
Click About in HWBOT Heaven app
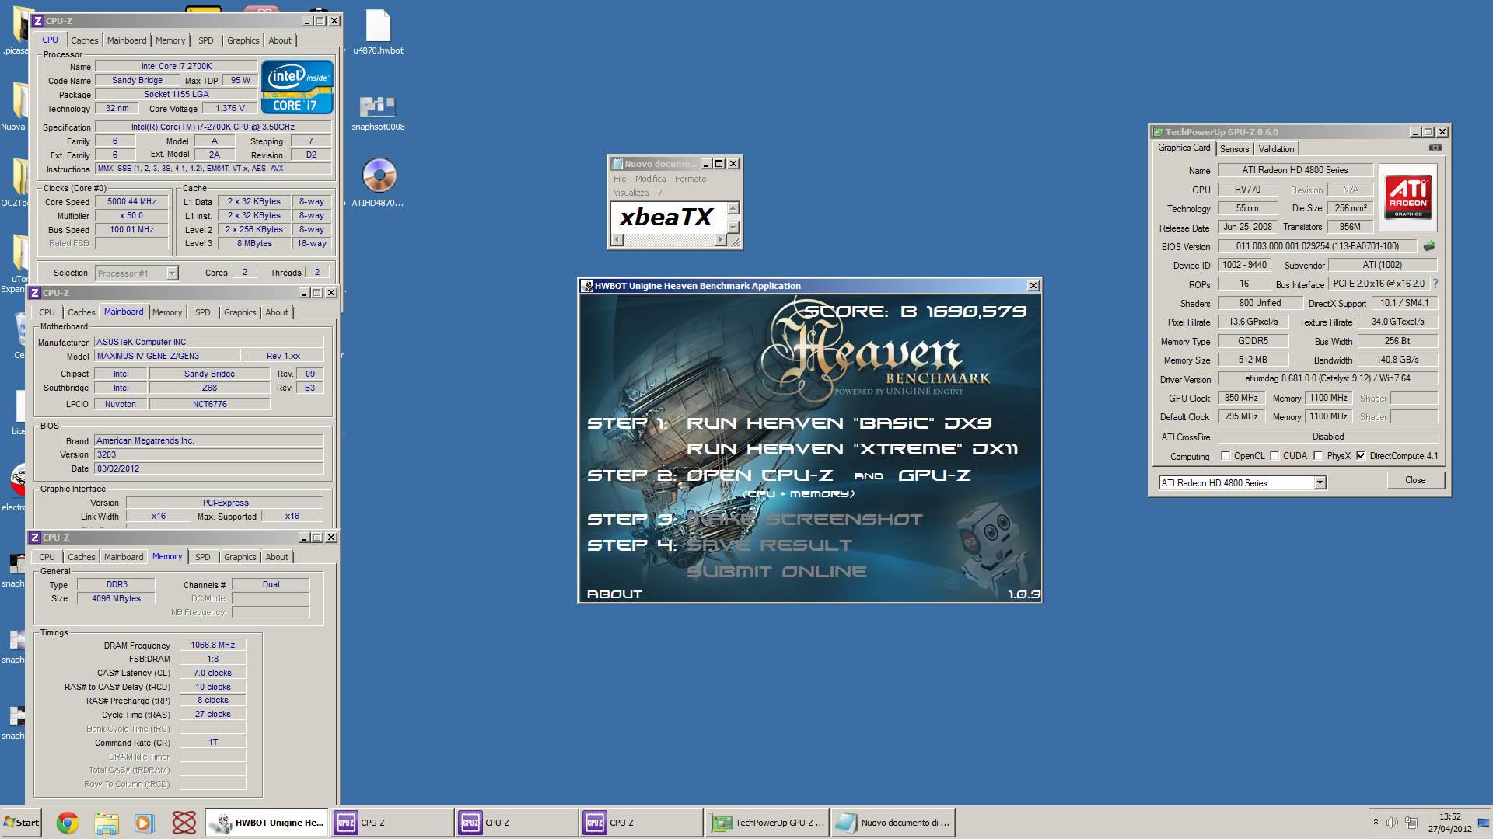click(614, 594)
